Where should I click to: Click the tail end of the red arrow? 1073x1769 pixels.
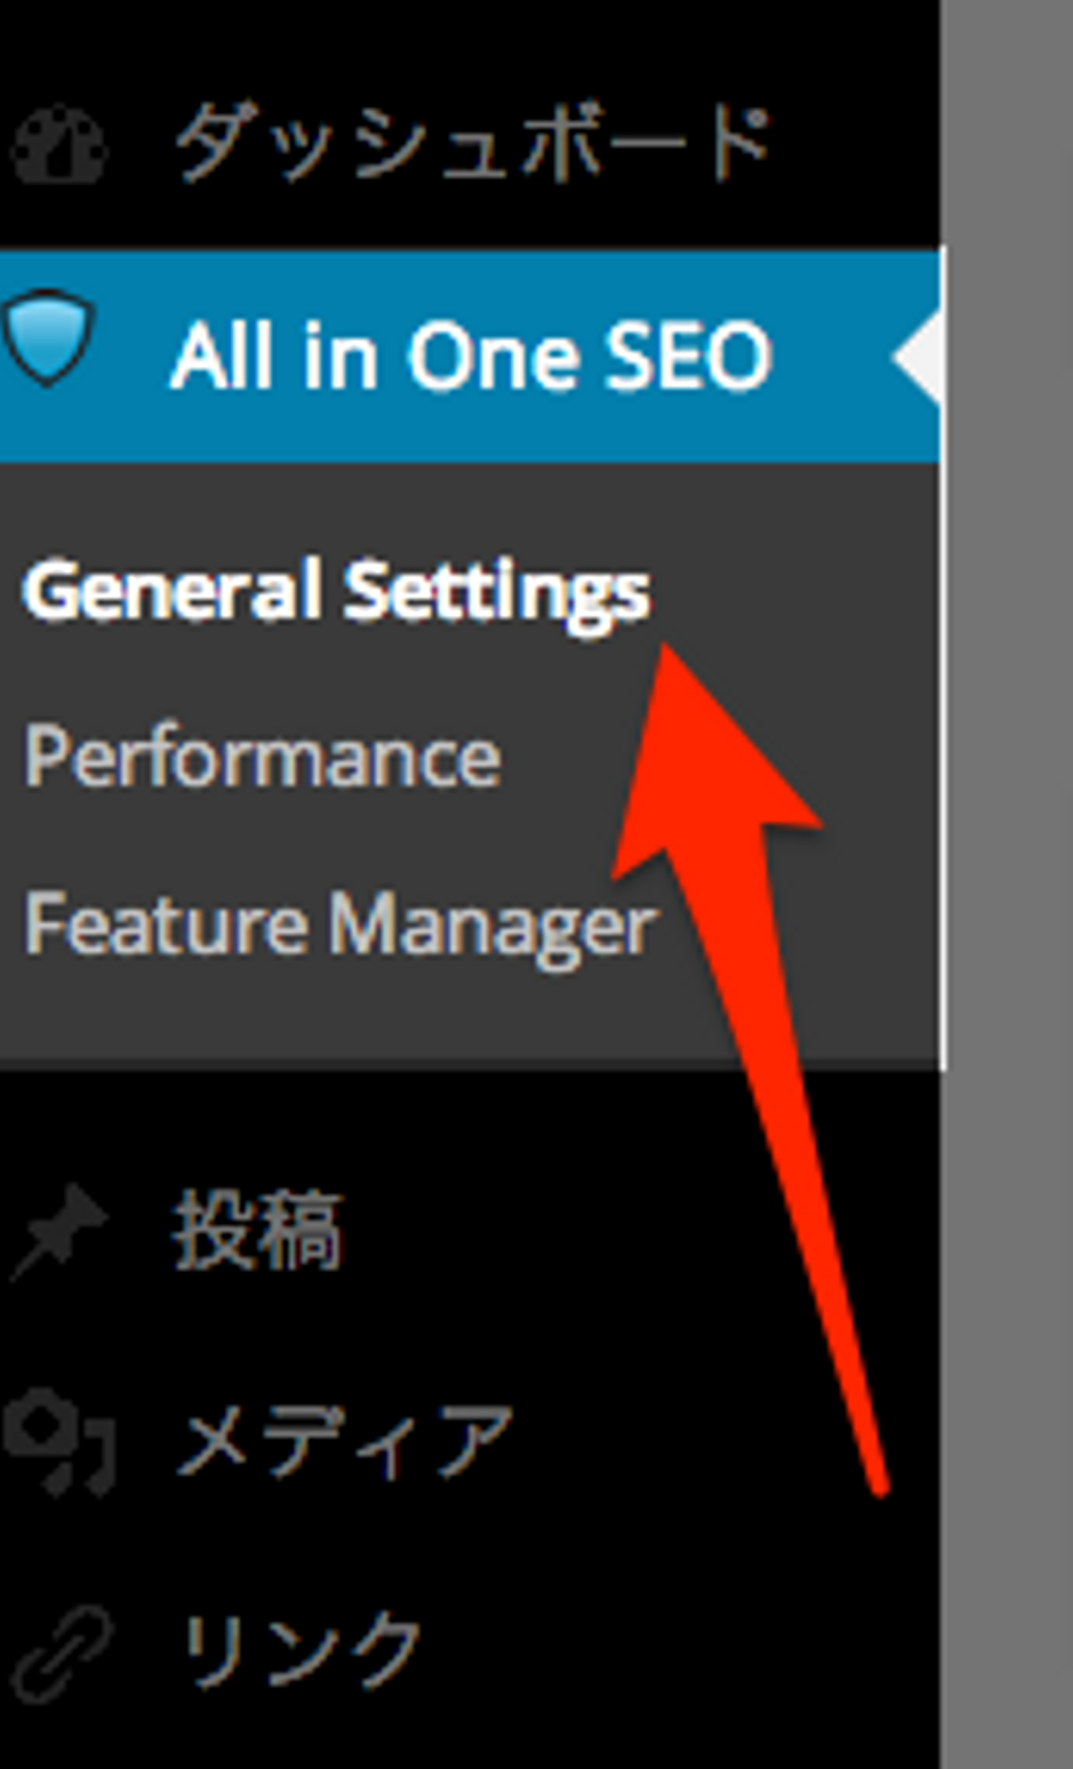(x=879, y=1484)
